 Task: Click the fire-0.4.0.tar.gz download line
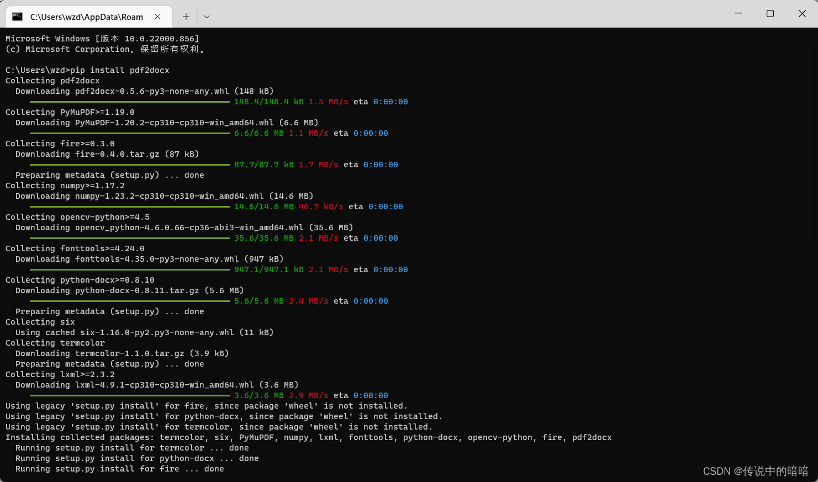click(x=107, y=154)
